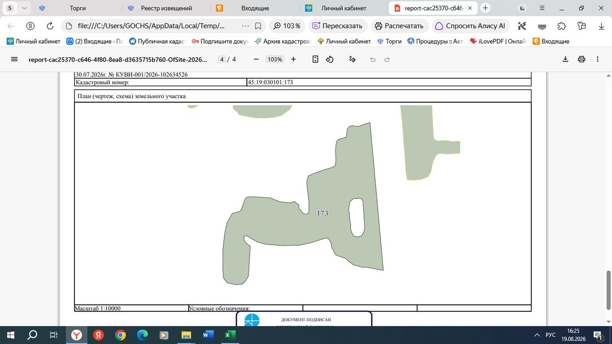612x344 pixels.
Task: Click the Условные обозначения cell
Action: pyautogui.click(x=245, y=308)
